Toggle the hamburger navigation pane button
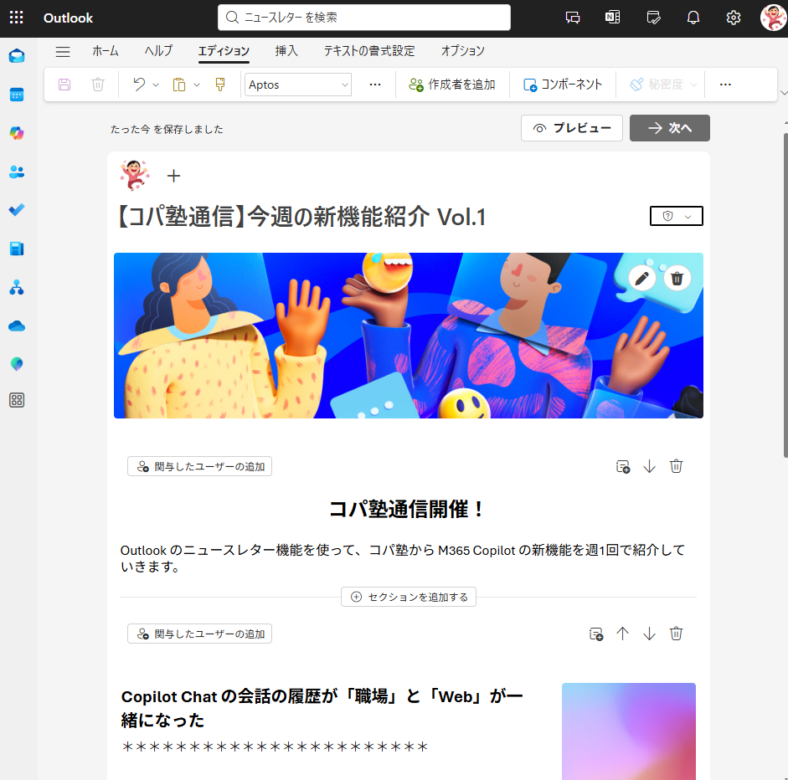The image size is (788, 780). coord(63,51)
